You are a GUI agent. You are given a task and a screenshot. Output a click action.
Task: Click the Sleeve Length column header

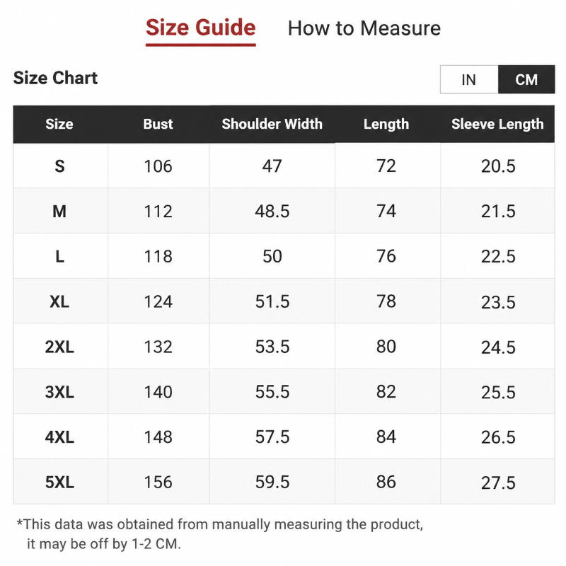(497, 125)
